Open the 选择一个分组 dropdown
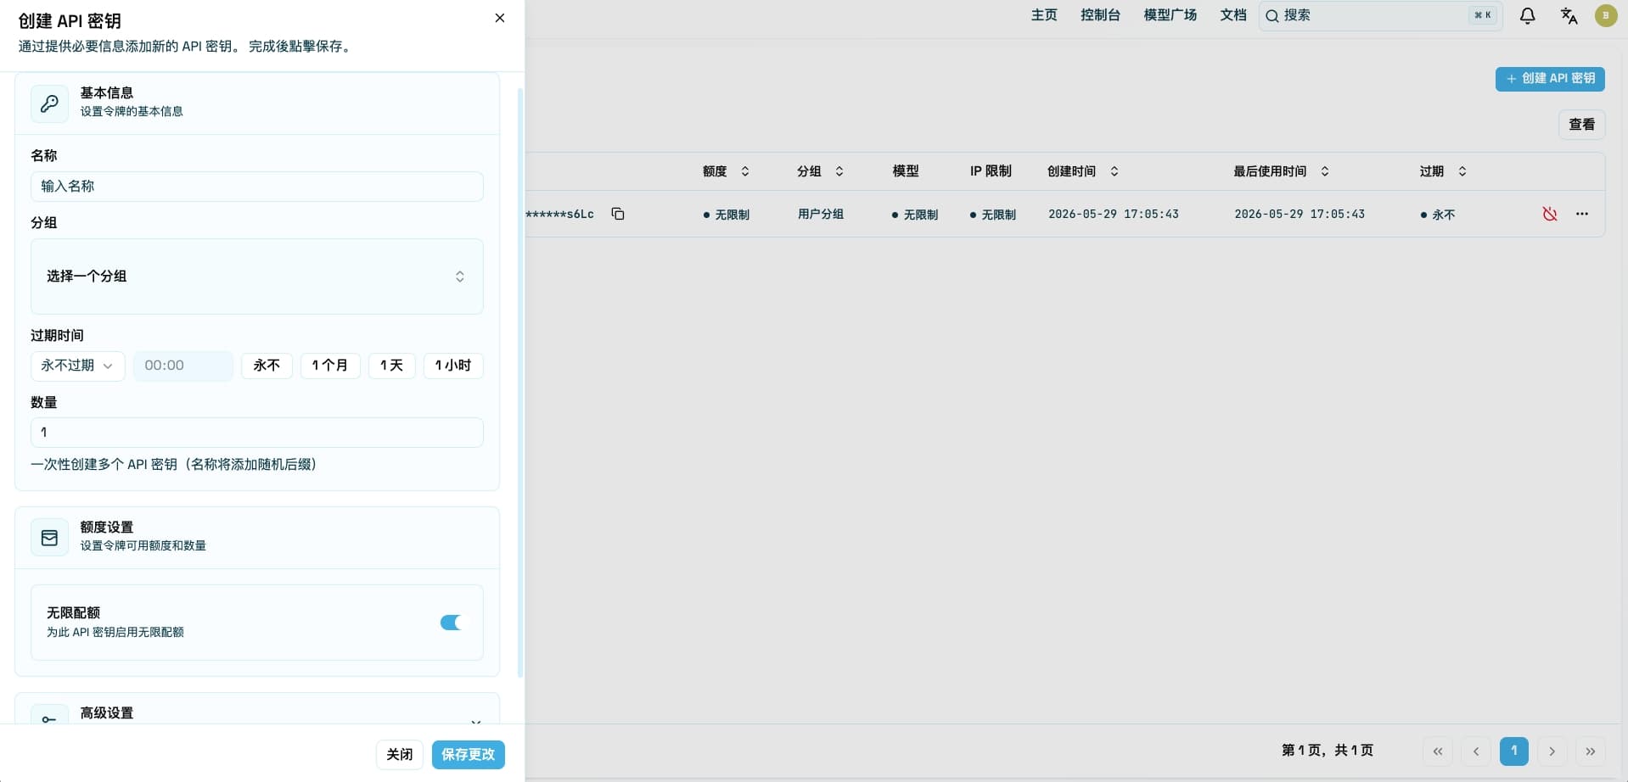 click(257, 276)
